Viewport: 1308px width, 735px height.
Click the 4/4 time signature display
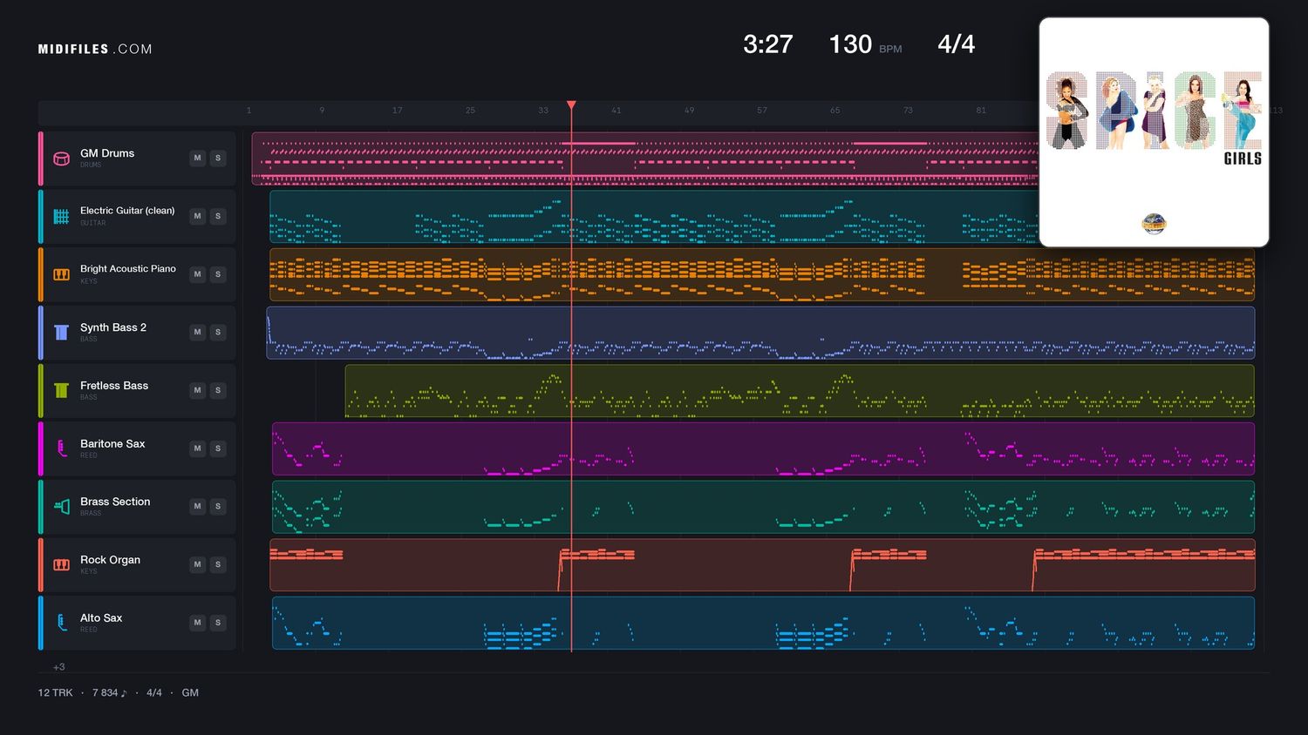pos(956,44)
